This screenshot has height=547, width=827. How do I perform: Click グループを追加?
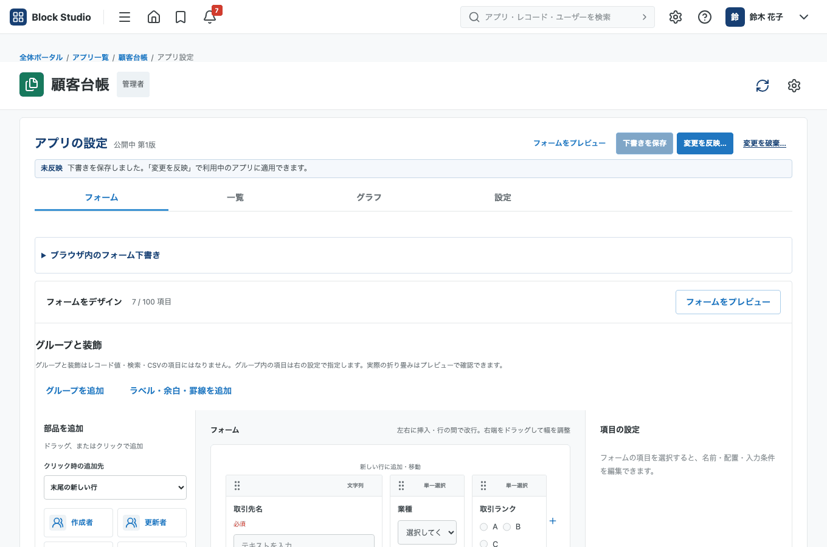(x=75, y=391)
